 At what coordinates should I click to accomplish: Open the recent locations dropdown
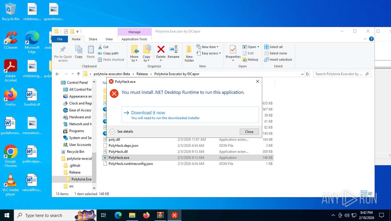(72, 74)
